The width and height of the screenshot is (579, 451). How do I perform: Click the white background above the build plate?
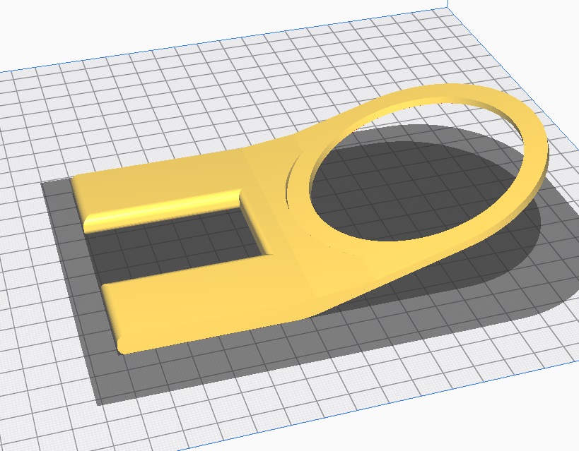[141, 21]
